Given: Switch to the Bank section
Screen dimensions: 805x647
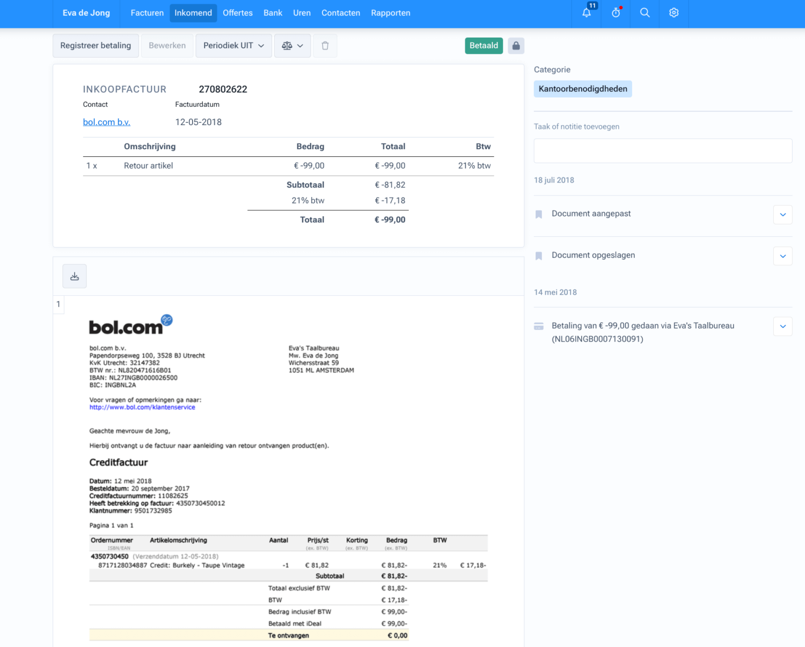Looking at the screenshot, I should pos(273,13).
